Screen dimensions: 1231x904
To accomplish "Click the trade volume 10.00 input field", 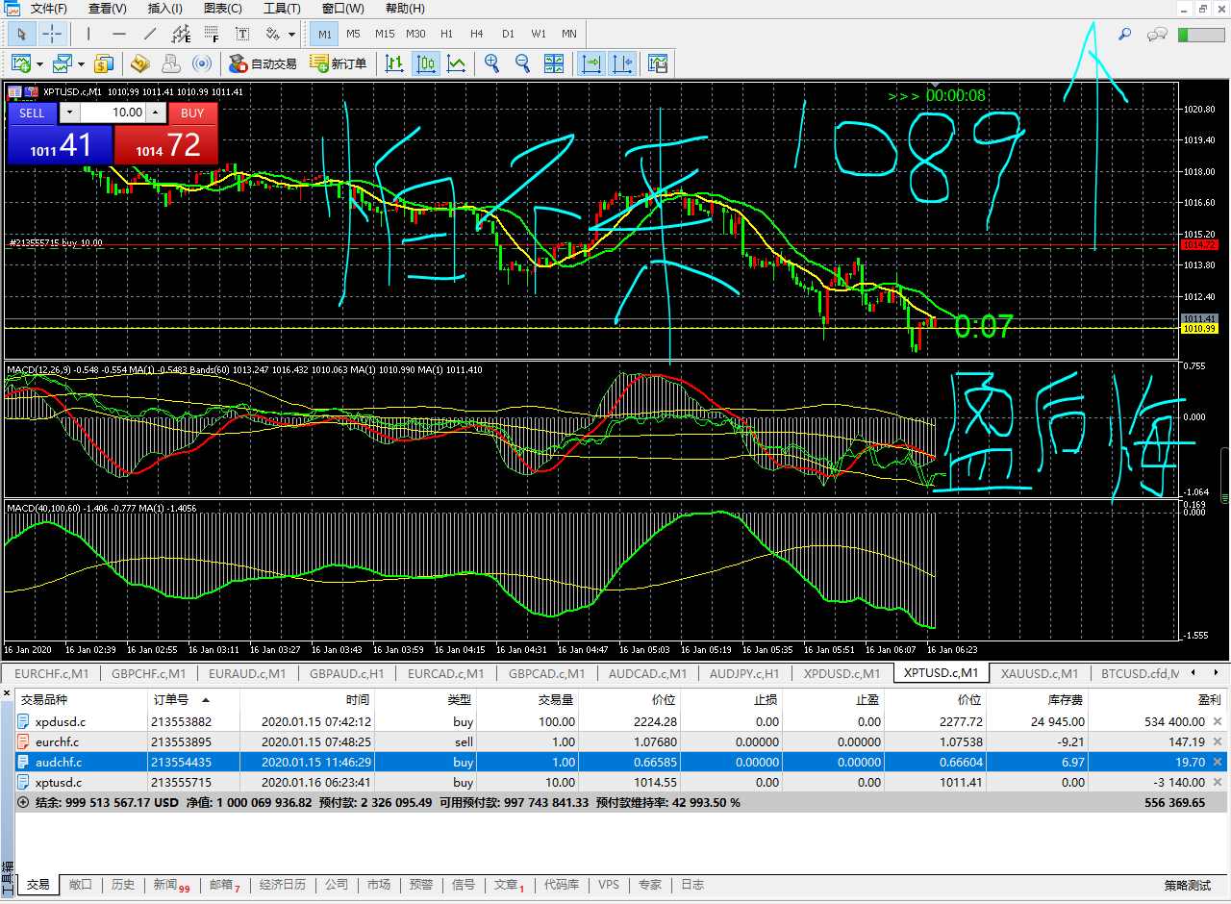I will pyautogui.click(x=113, y=113).
